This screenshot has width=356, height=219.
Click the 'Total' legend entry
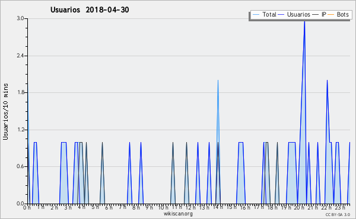pyautogui.click(x=265, y=14)
